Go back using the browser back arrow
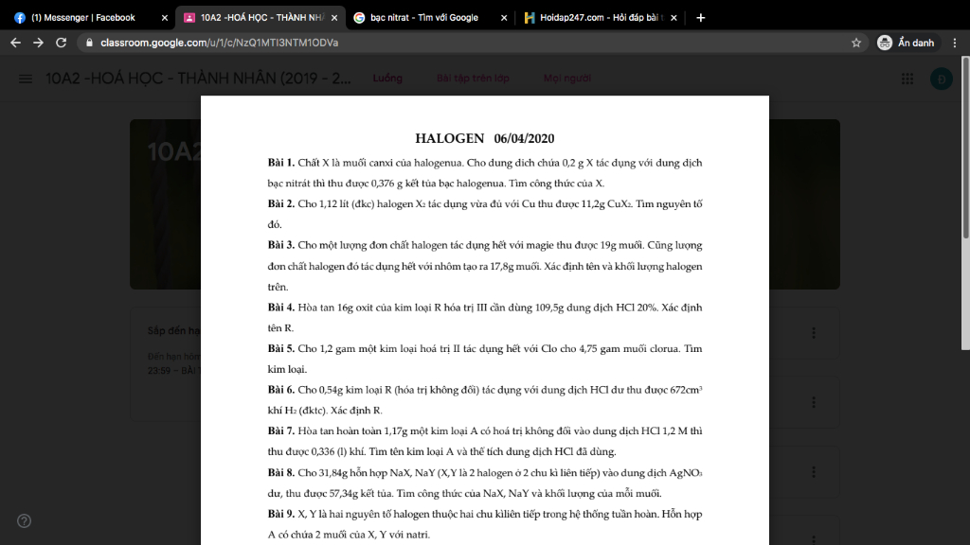Image resolution: width=970 pixels, height=545 pixels. pyautogui.click(x=15, y=43)
